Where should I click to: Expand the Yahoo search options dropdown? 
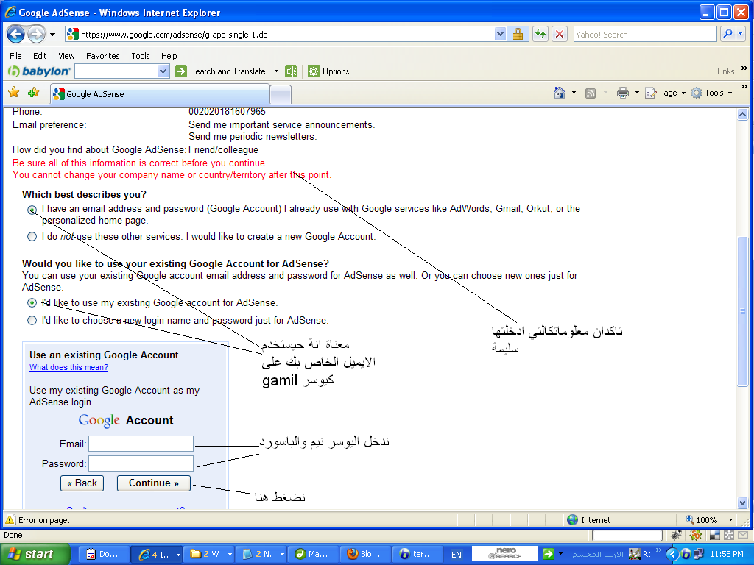click(741, 34)
